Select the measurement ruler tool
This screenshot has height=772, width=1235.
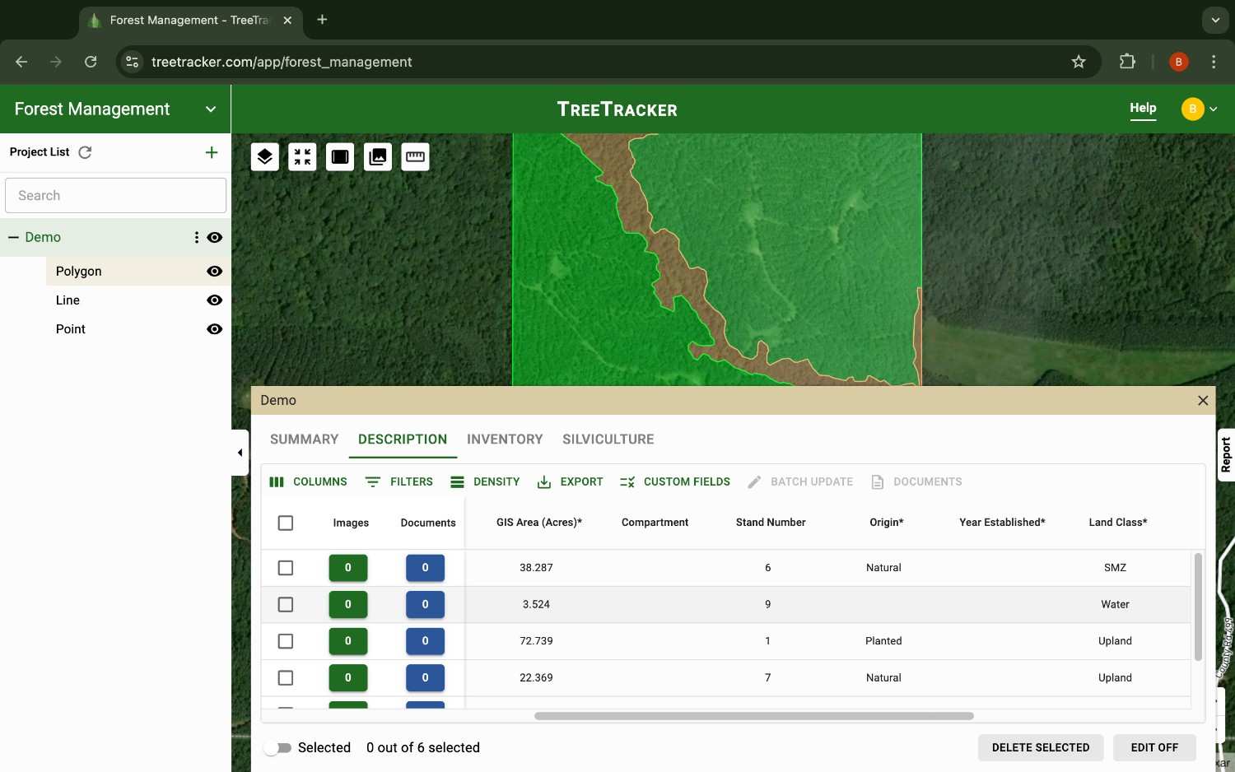click(415, 156)
